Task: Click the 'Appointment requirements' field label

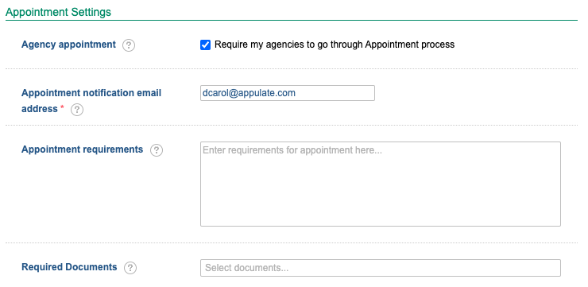Action: coord(82,149)
